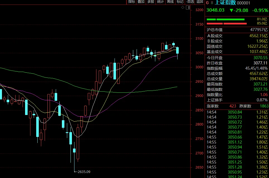Click the current price 3048.03

(x=215, y=10)
